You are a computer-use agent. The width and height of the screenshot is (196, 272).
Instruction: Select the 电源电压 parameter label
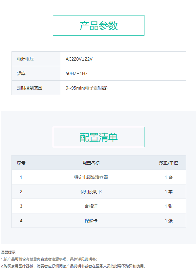(x=25, y=59)
